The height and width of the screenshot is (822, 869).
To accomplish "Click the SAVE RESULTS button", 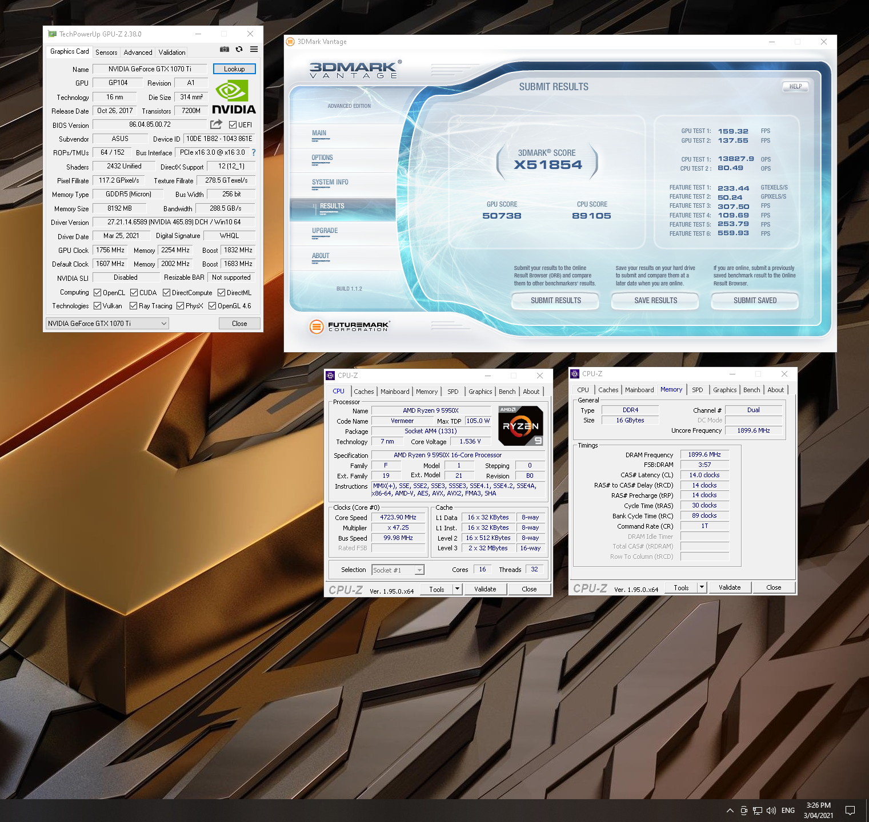I will click(655, 301).
